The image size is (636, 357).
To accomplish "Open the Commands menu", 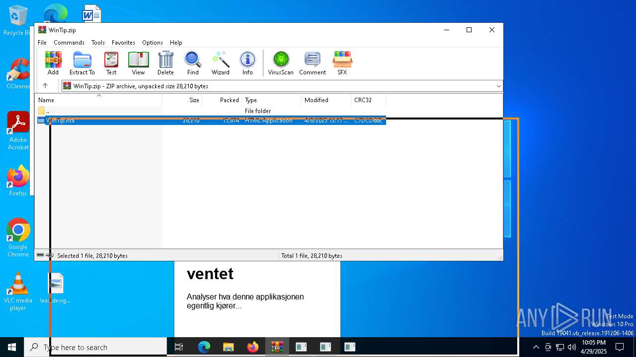I will click(69, 43).
